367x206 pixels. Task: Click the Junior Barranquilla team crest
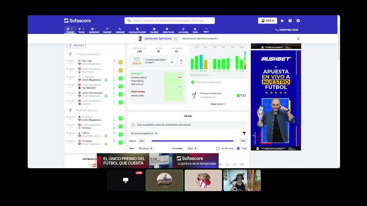(x=79, y=93)
